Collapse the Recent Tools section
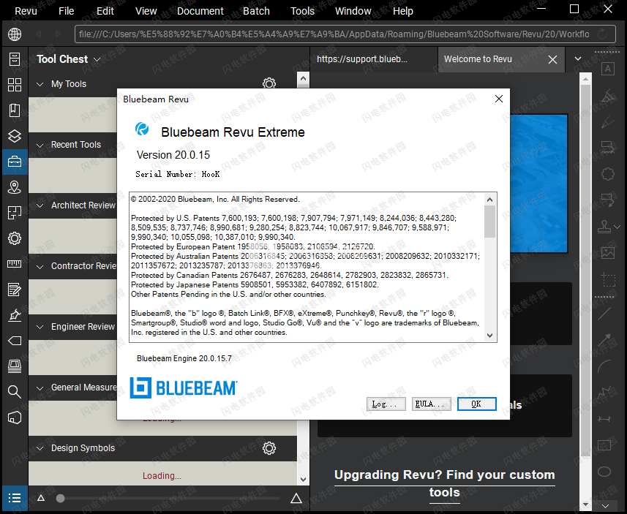Screen dimensions: 627x514 click(40, 145)
